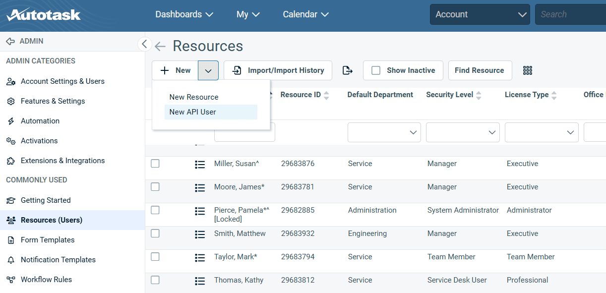Image resolution: width=606 pixels, height=293 pixels.
Task: Check the box for Miller, Susan row
Action: pos(155,164)
